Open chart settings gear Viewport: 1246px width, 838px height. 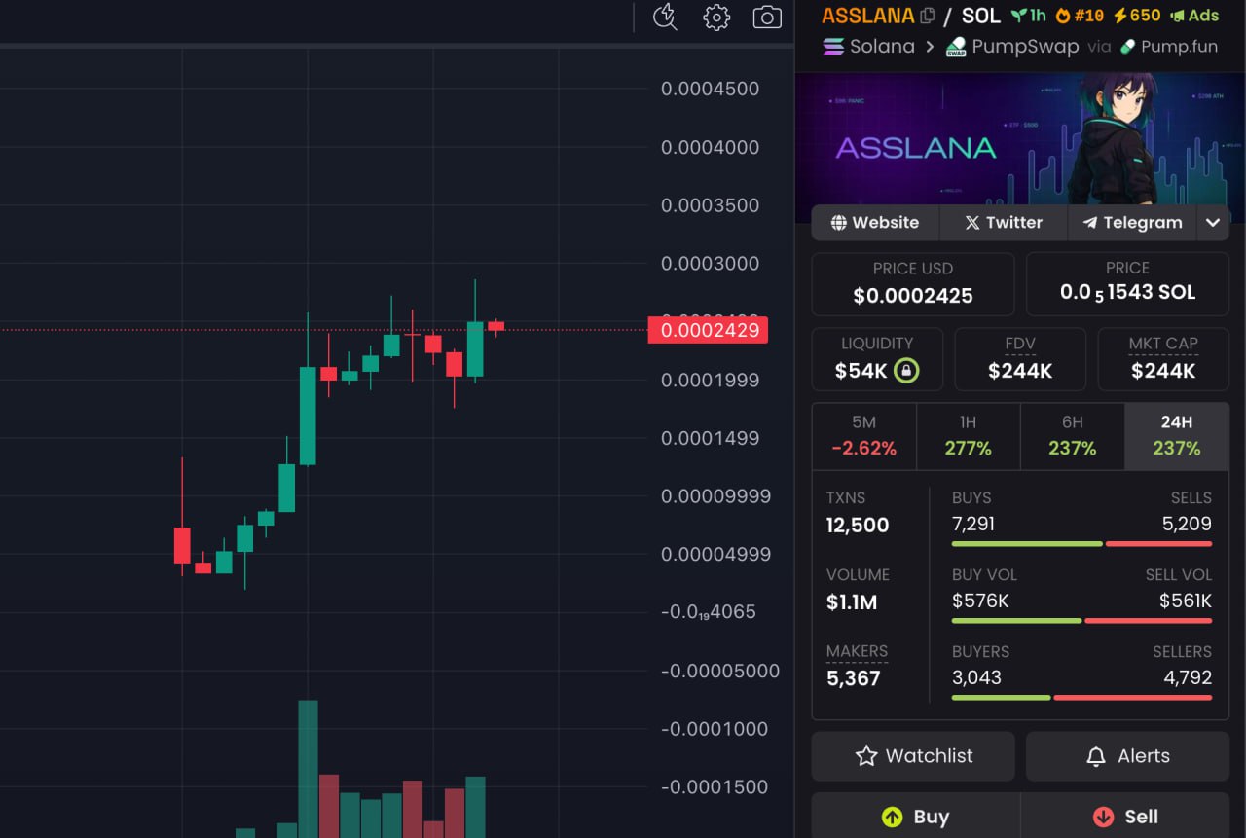pyautogui.click(x=716, y=17)
